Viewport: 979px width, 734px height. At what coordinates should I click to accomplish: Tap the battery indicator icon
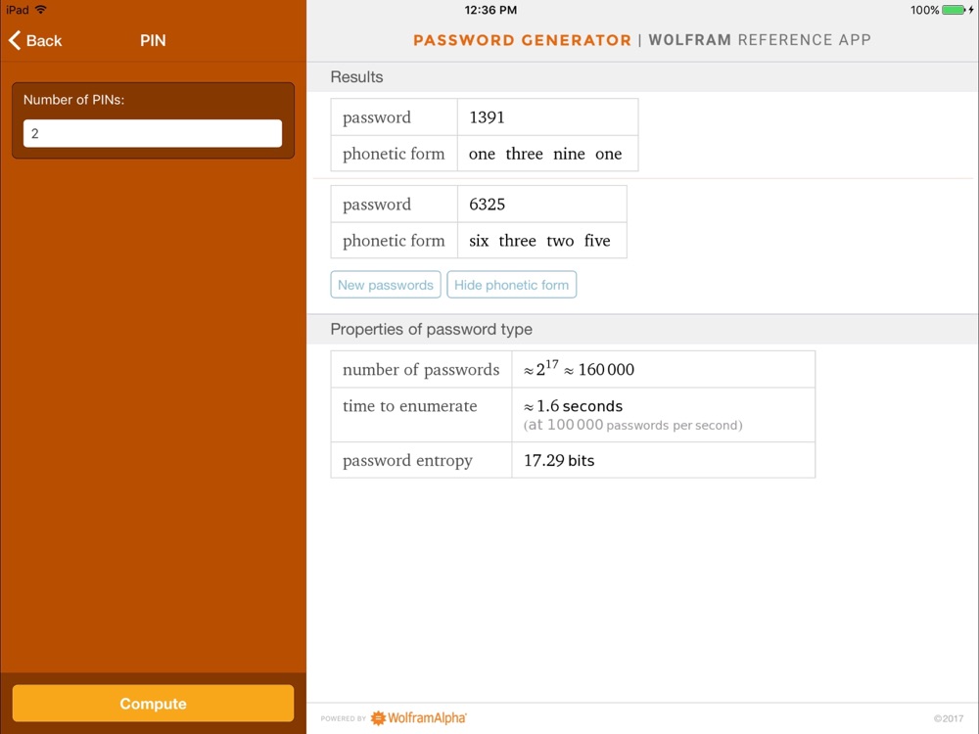tap(954, 10)
